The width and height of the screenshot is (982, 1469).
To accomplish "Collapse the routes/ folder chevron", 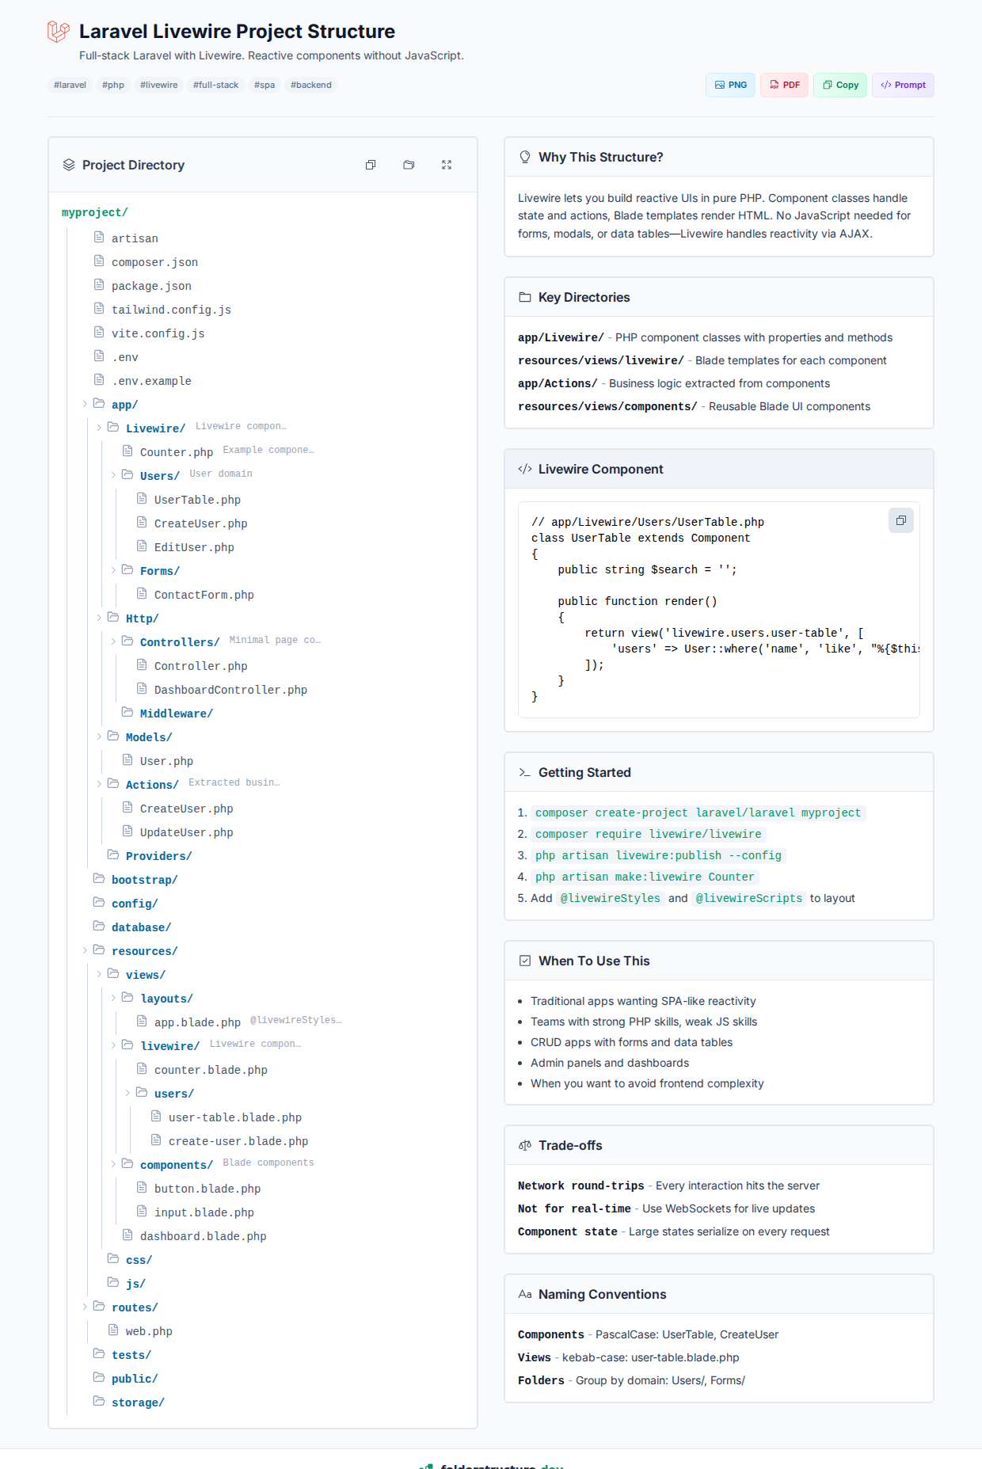I will tap(85, 1307).
